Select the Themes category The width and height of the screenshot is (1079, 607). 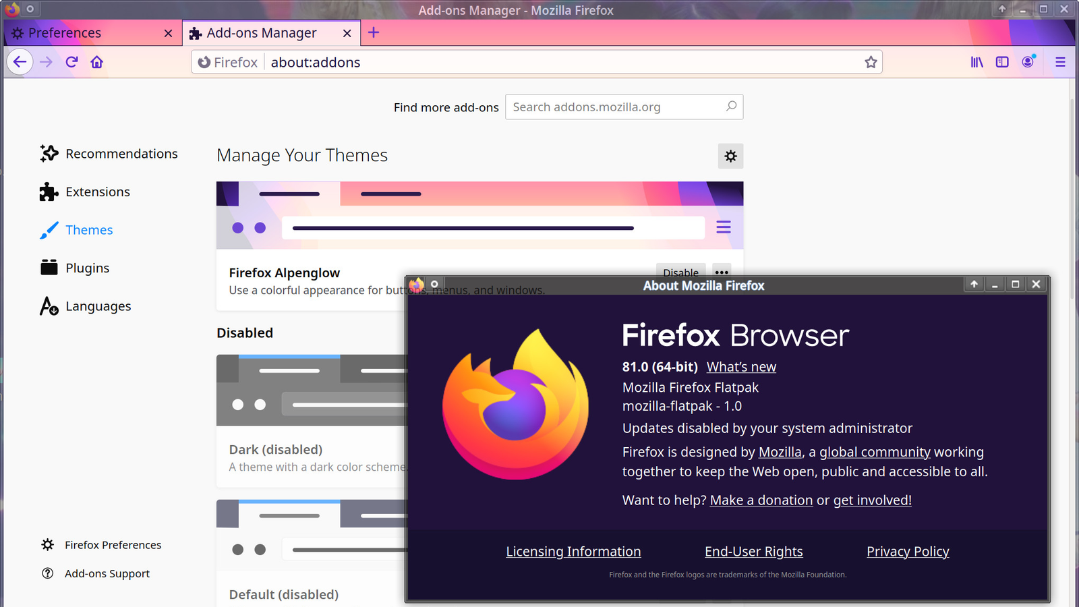tap(76, 230)
